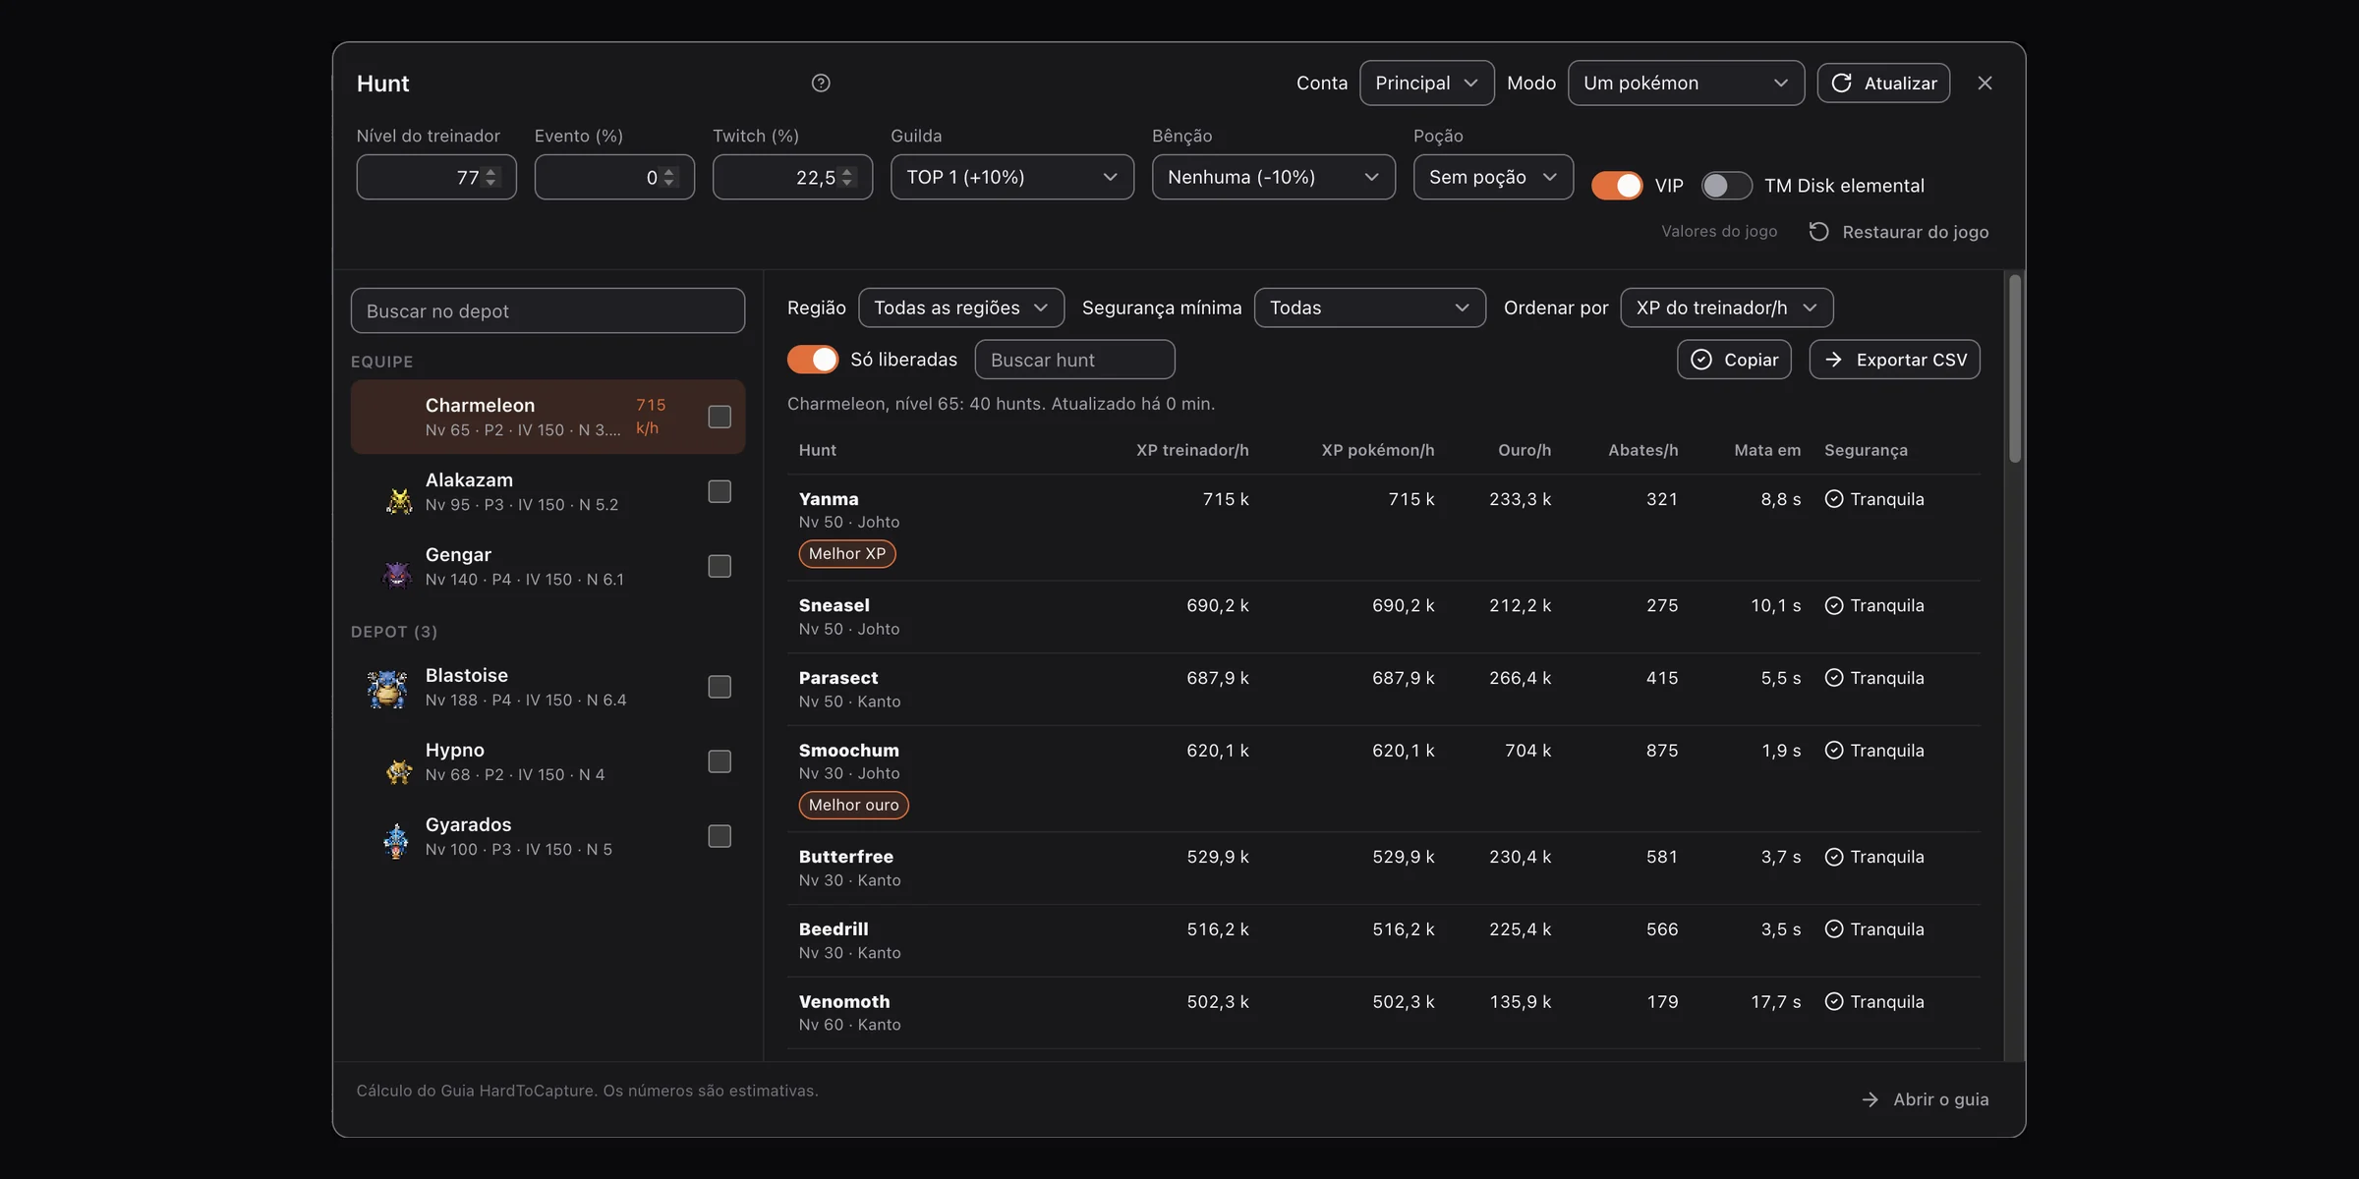
Task: Open the Abrir o guia link
Action: coord(1926,1099)
